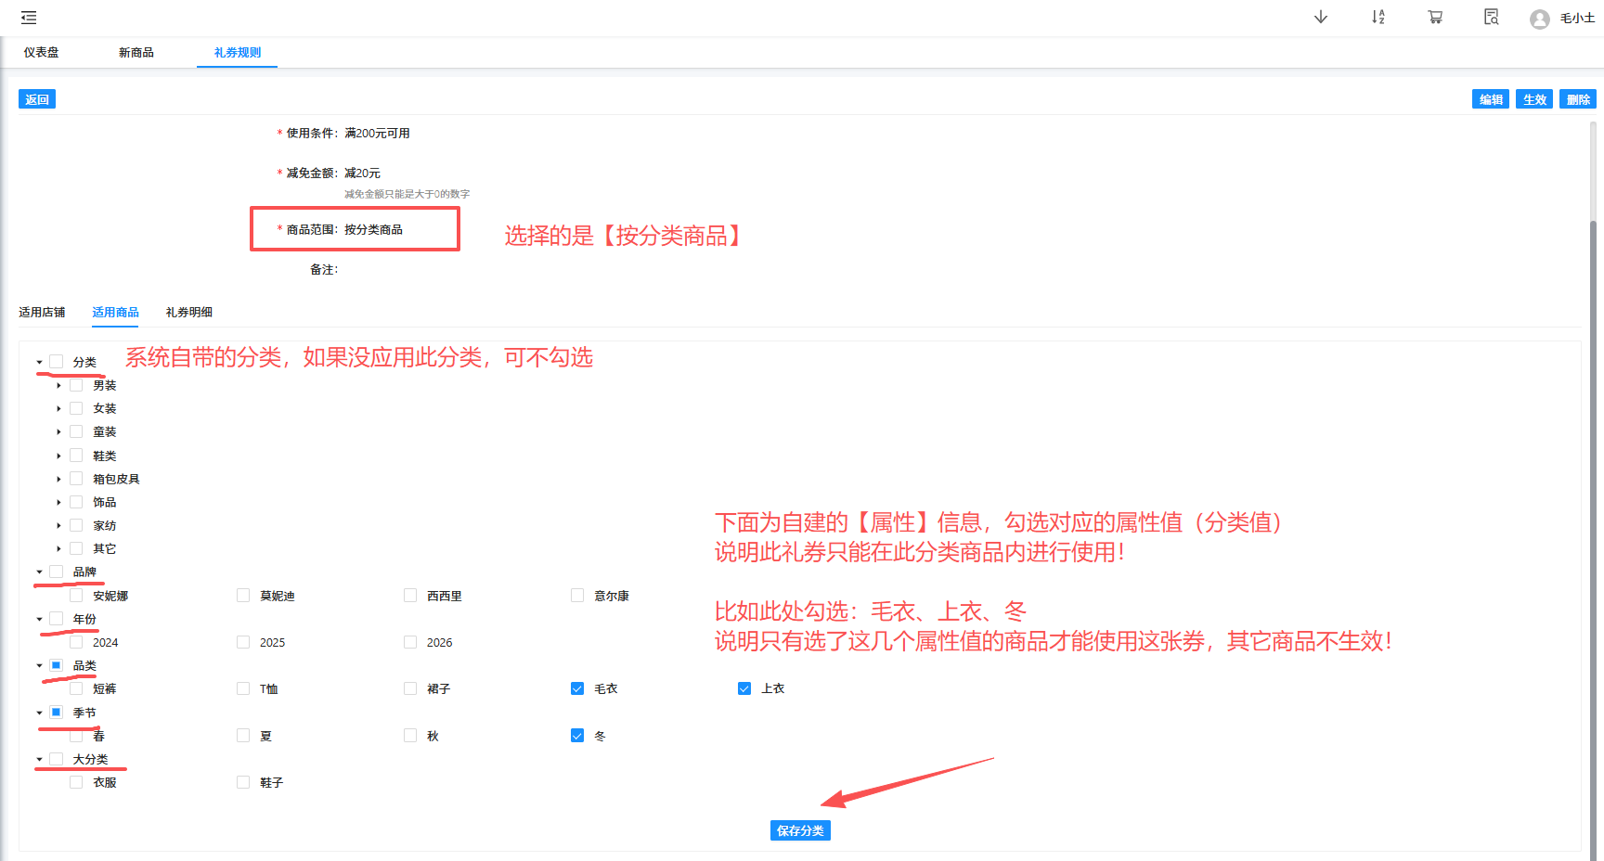Click the A-Z sort icon
This screenshot has width=1604, height=861.
pyautogui.click(x=1378, y=18)
